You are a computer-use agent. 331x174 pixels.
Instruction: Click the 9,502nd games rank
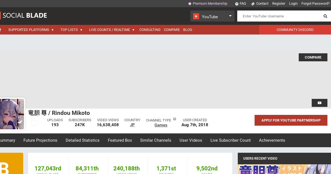(x=207, y=168)
